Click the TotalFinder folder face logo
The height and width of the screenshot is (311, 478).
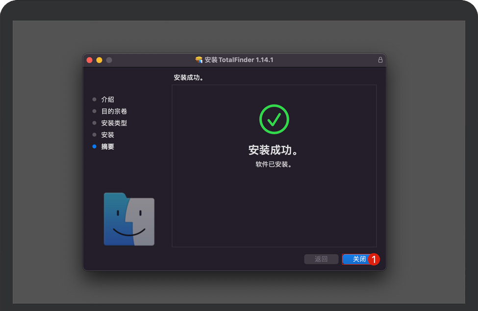(129, 219)
